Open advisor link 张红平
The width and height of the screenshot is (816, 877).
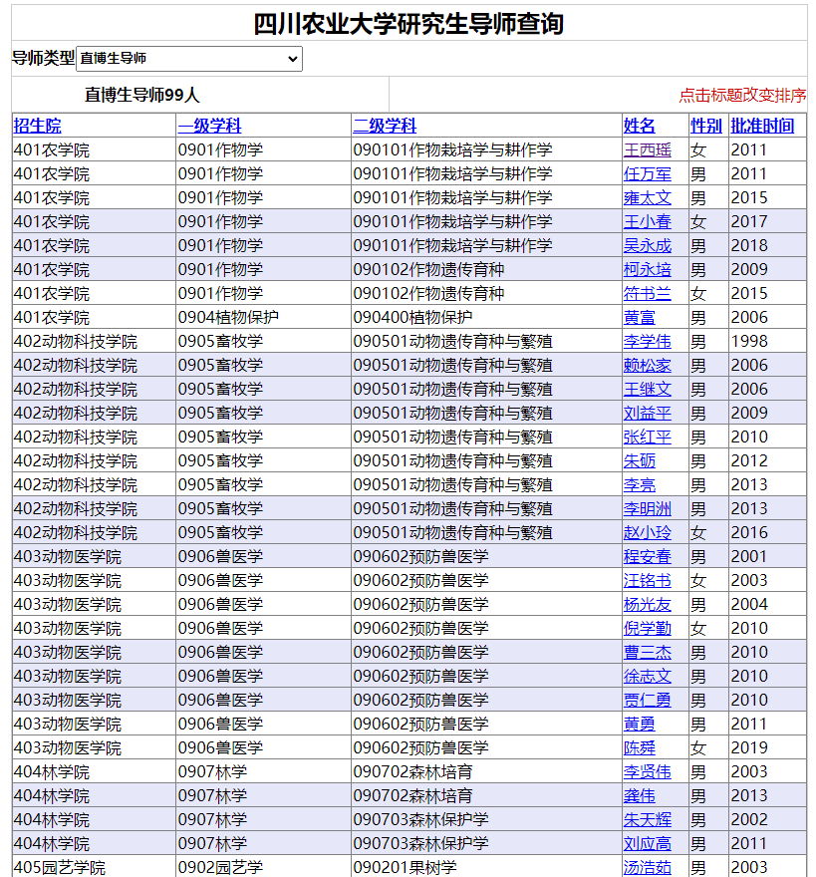pyautogui.click(x=647, y=437)
